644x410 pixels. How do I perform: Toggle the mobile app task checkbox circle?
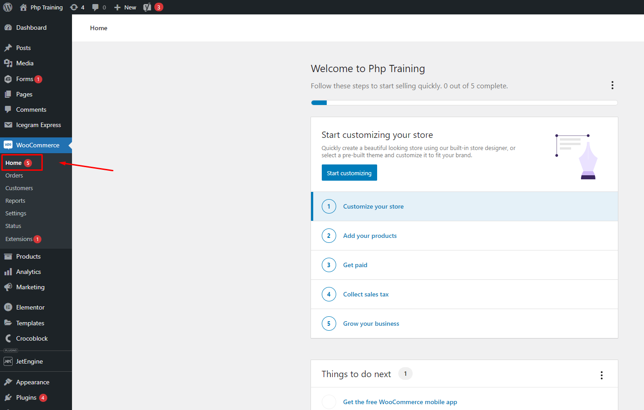point(329,402)
